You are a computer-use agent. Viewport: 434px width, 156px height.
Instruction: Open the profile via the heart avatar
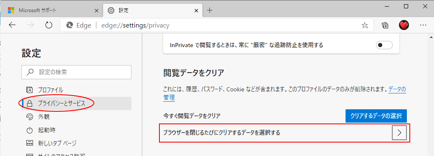pyautogui.click(x=404, y=25)
